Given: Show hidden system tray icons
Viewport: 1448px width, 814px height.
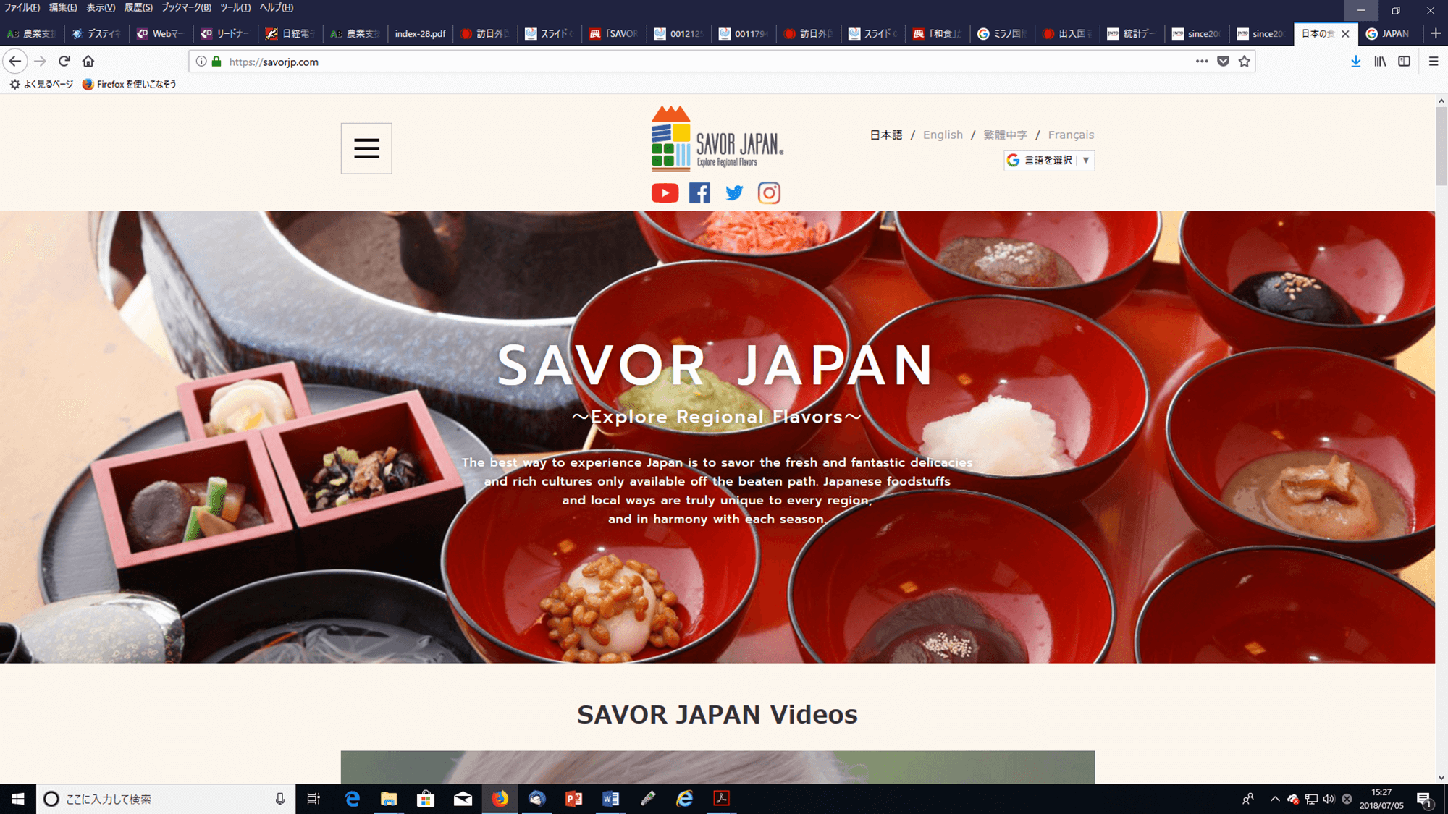Looking at the screenshot, I should tap(1274, 799).
